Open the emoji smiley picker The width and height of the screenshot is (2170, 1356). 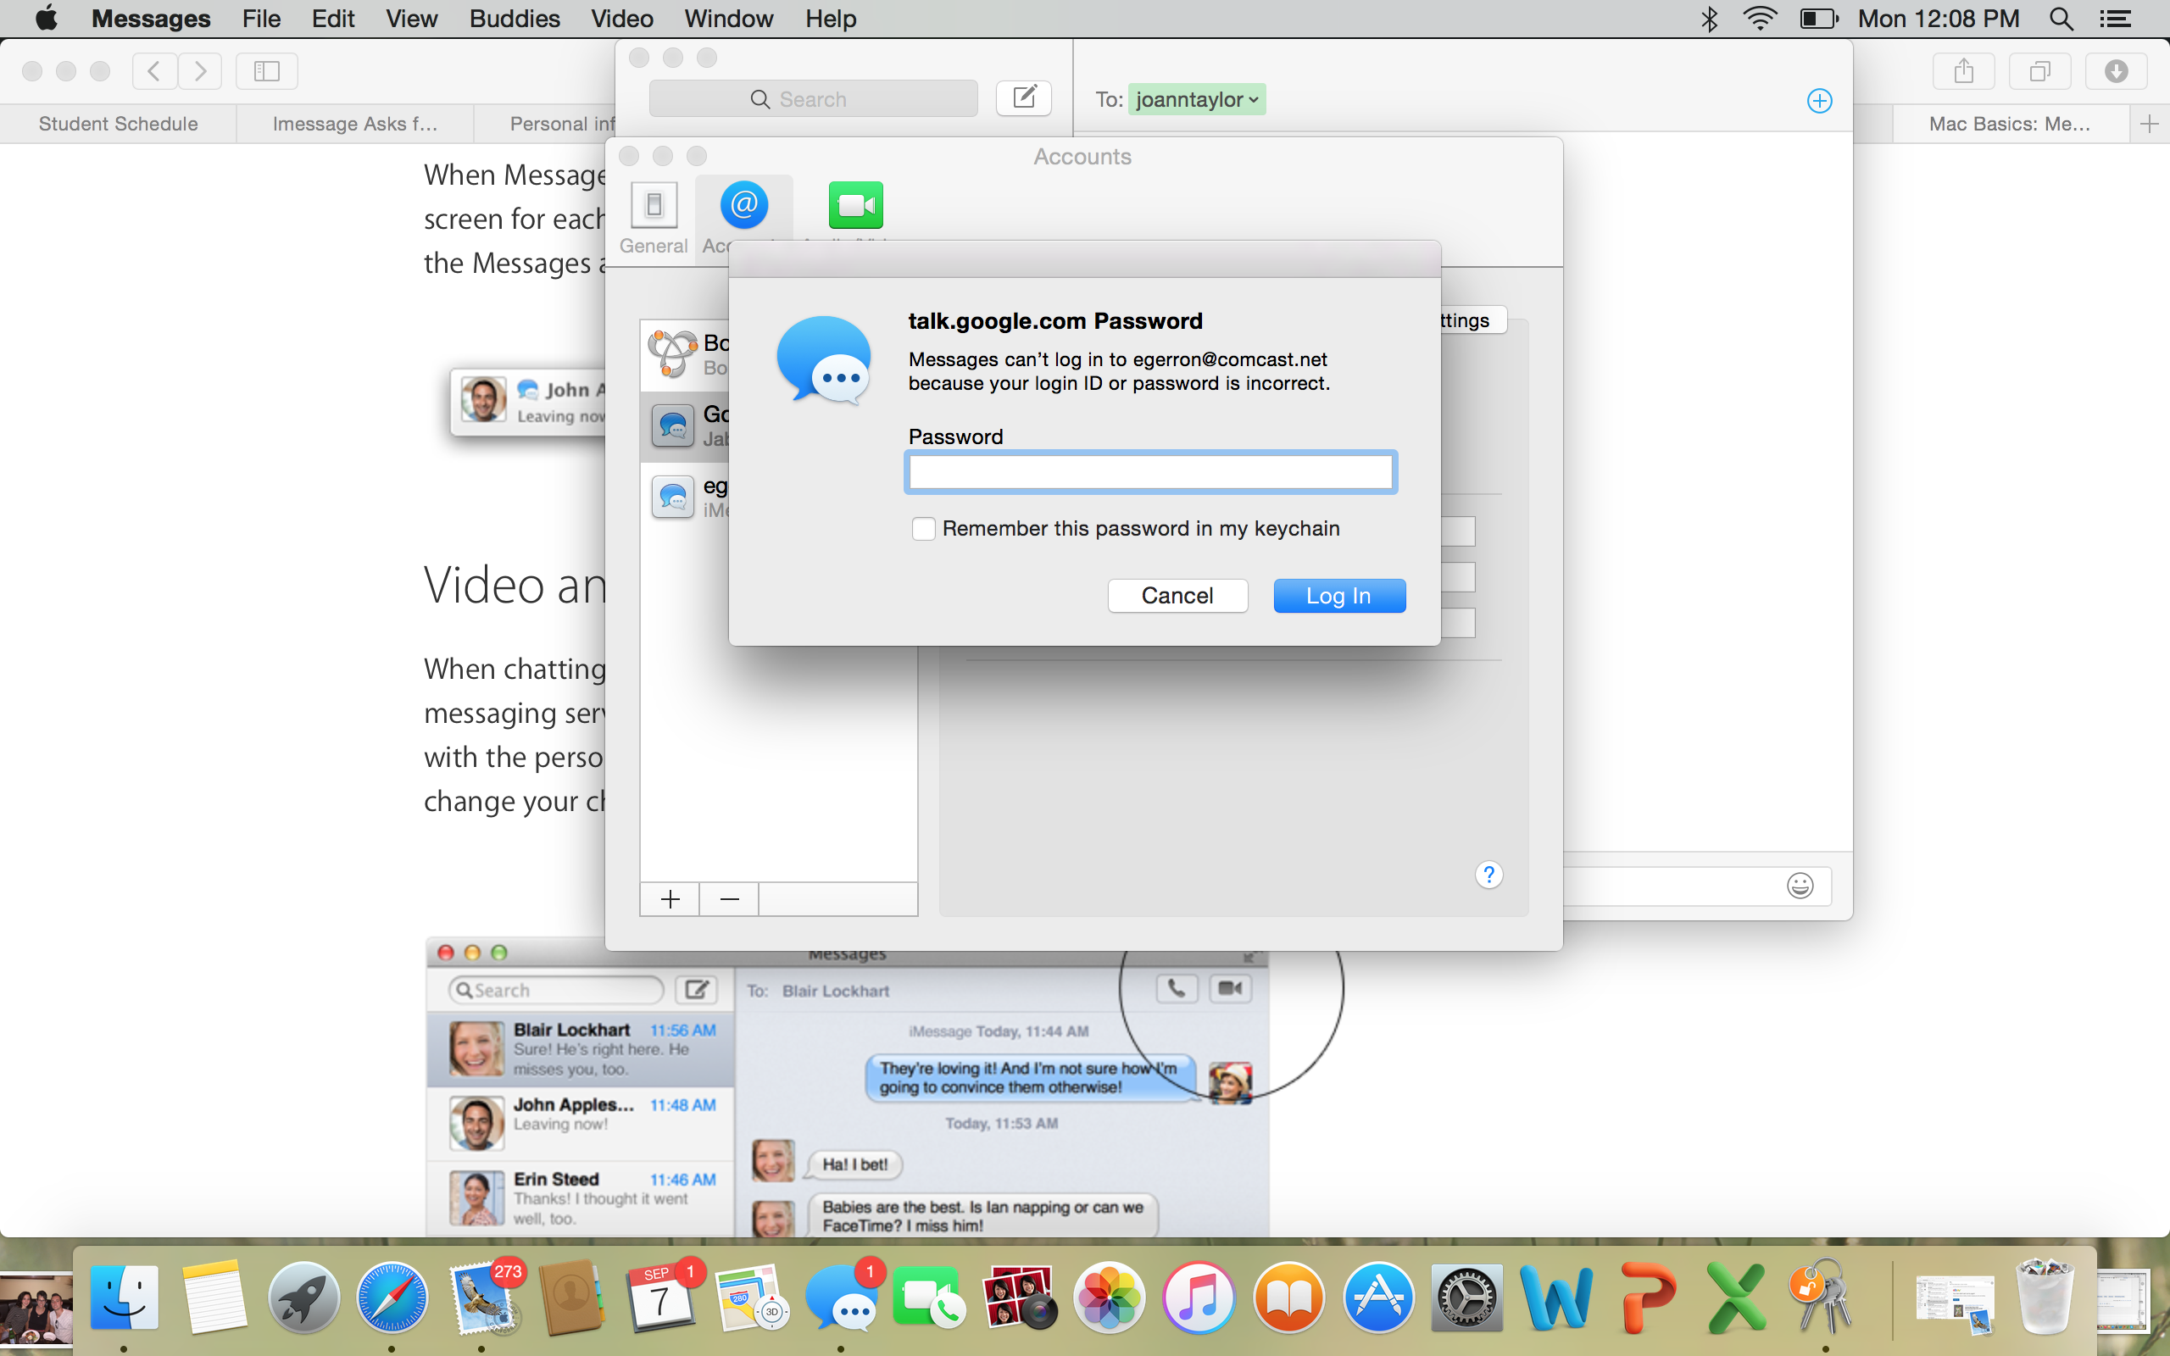[x=1800, y=886]
